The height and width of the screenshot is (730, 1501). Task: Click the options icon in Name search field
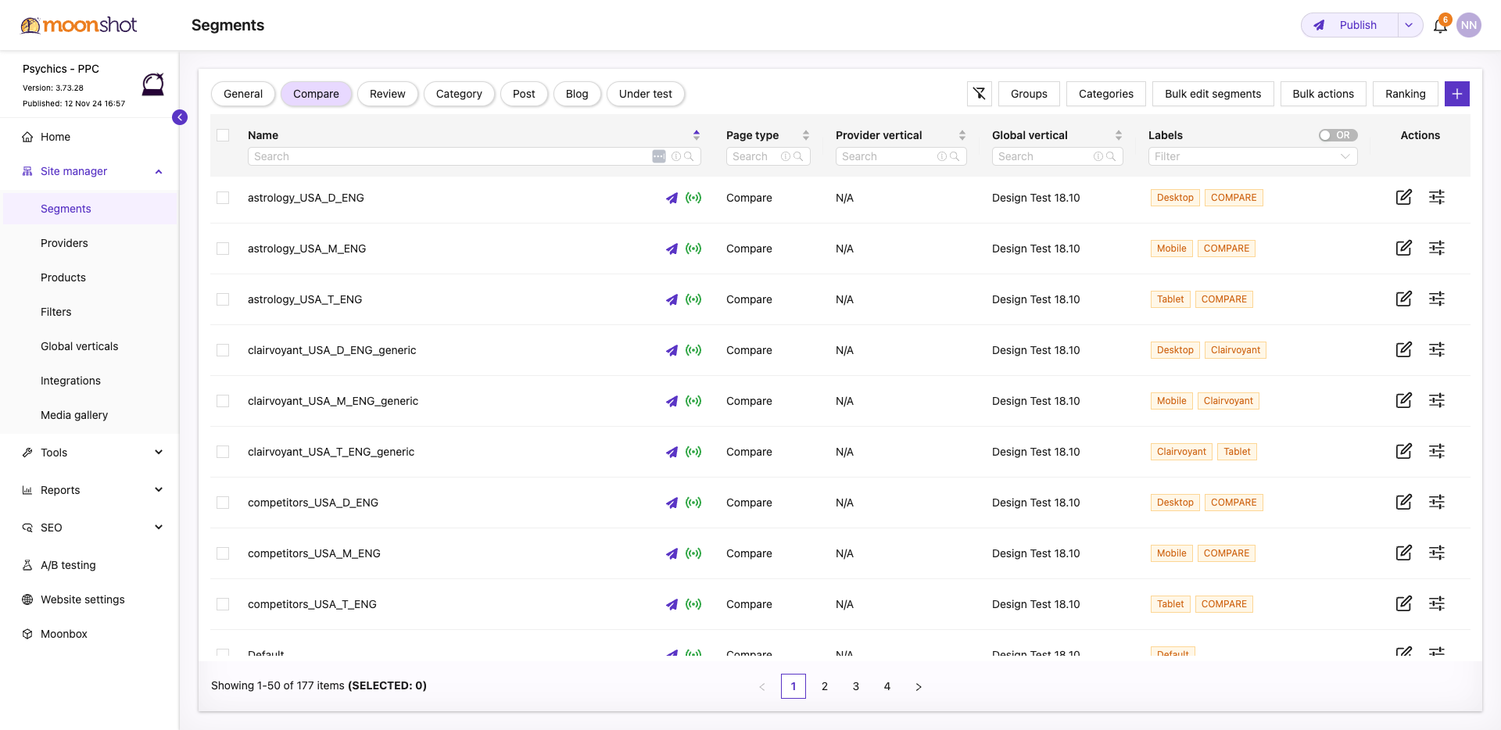click(x=659, y=156)
